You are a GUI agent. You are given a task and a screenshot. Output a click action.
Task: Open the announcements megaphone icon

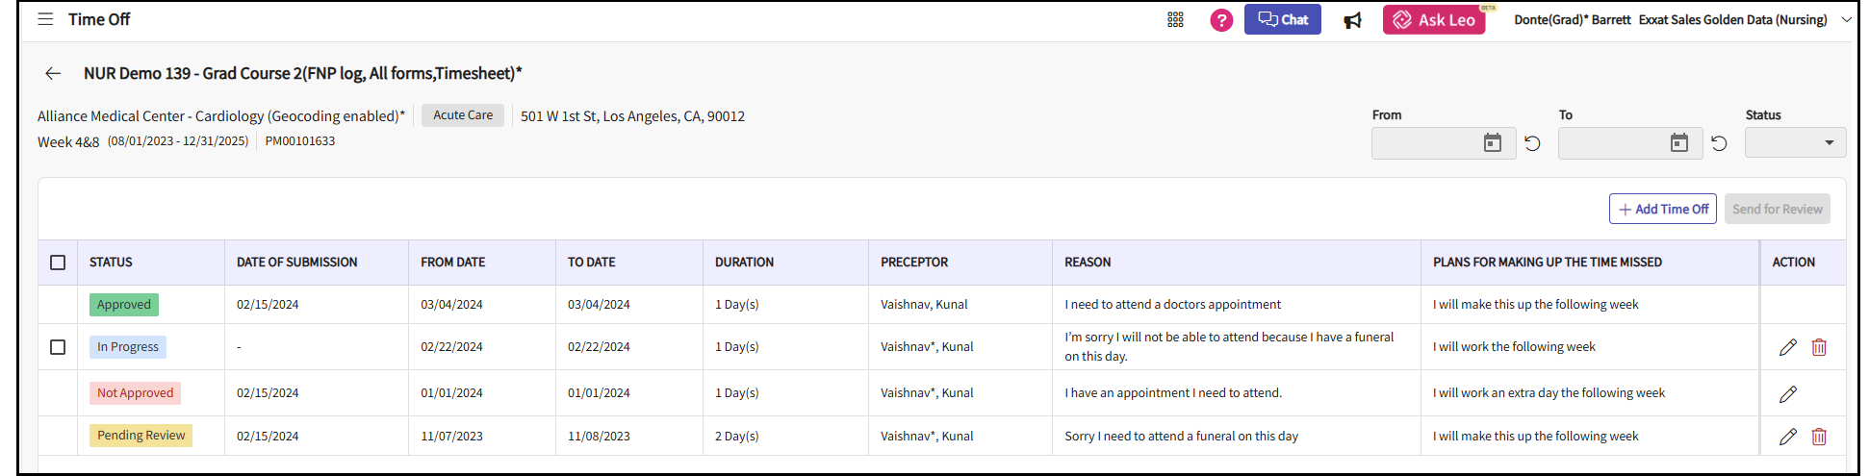[x=1352, y=20]
